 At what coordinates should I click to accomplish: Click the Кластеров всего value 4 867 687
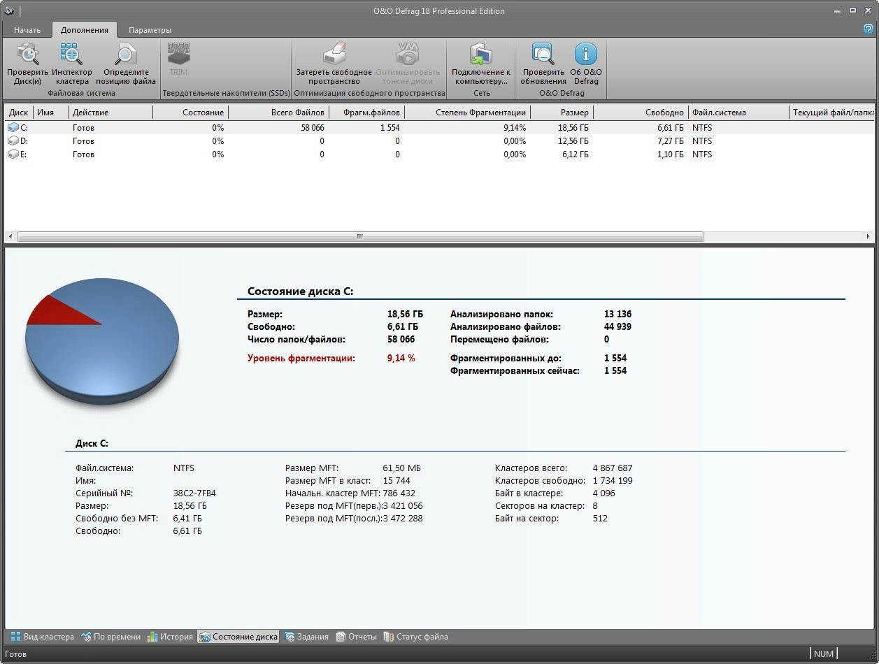pos(613,468)
